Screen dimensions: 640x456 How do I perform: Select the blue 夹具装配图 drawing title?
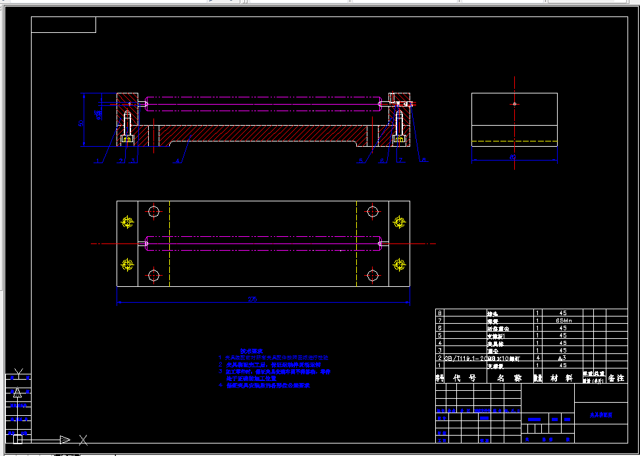[600, 415]
